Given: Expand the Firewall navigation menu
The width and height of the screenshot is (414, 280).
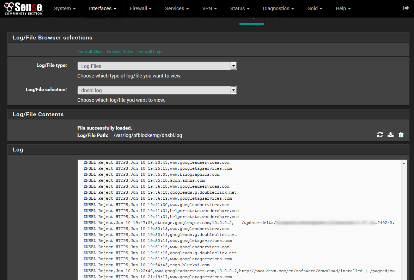Looking at the screenshot, I should pos(140,8).
